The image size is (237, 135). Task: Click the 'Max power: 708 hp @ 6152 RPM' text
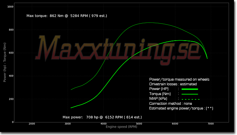tap(93, 117)
